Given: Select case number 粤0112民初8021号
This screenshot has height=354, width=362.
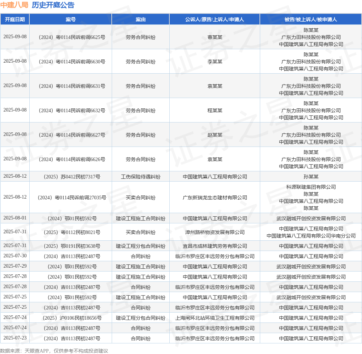Looking at the screenshot, I should [x=72, y=232].
